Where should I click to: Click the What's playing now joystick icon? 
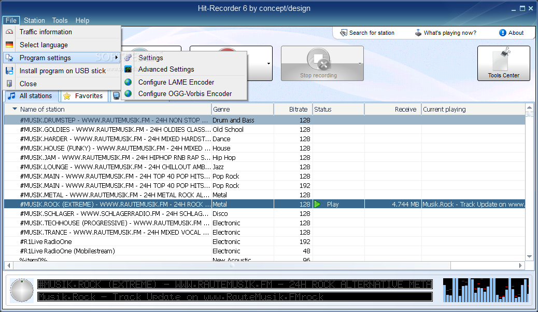(418, 33)
